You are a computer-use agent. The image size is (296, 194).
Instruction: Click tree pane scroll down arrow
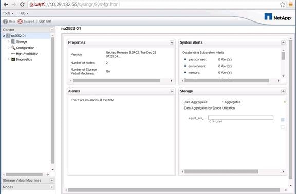(52, 169)
